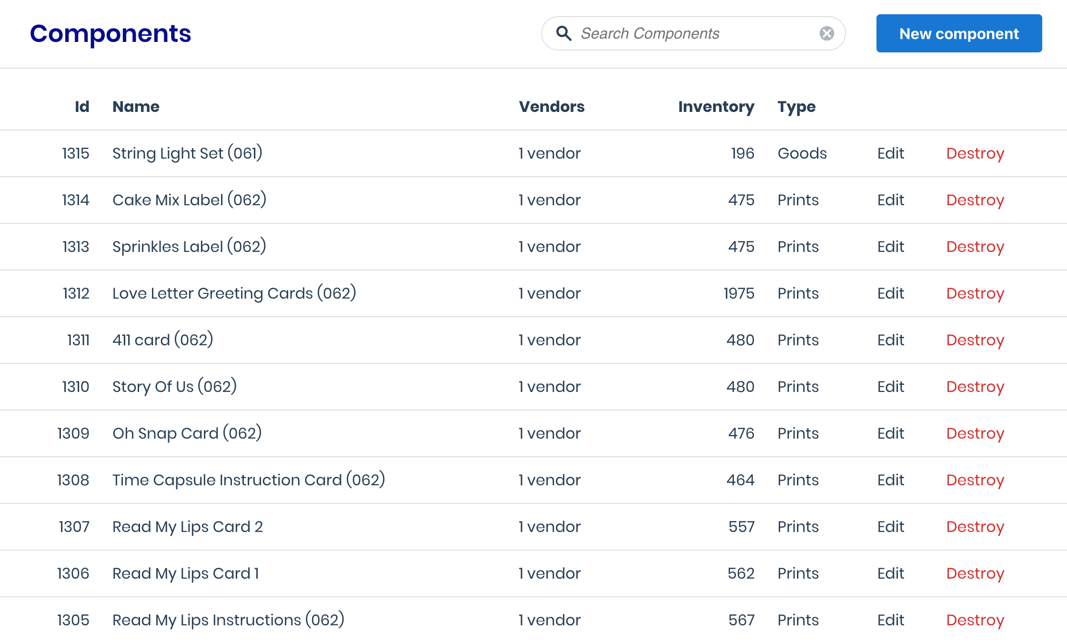Screen dimensions: 1067x642
Task: Destroy Read My Lips Card 1
Action: (x=975, y=573)
